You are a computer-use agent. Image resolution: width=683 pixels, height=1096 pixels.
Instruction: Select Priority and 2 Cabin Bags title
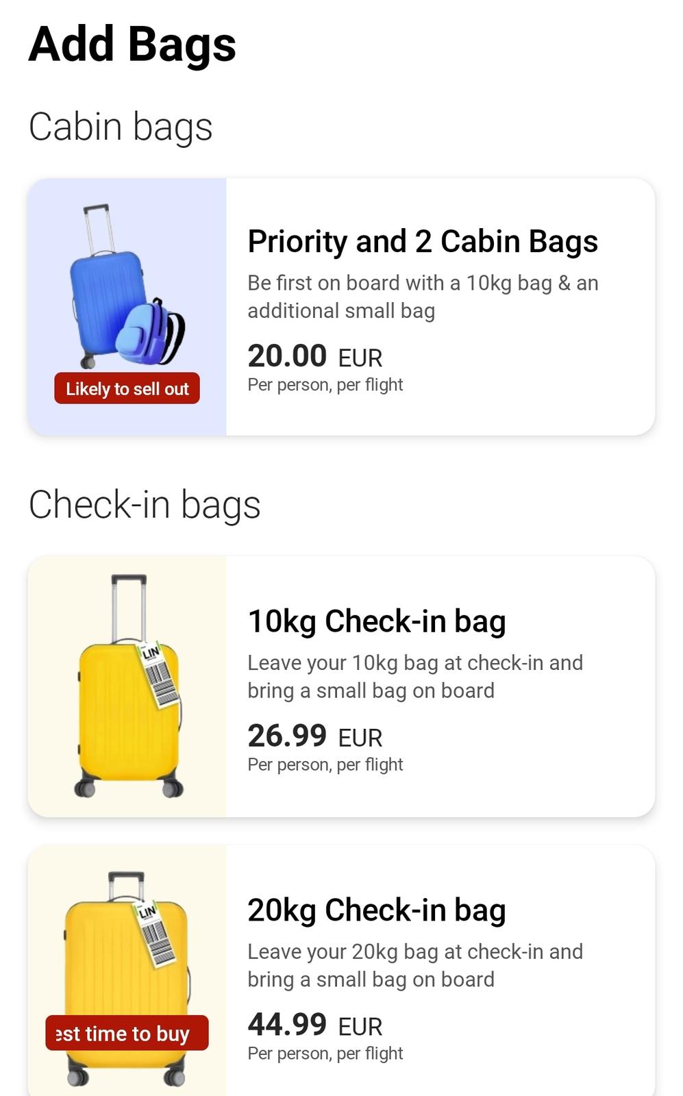click(423, 241)
